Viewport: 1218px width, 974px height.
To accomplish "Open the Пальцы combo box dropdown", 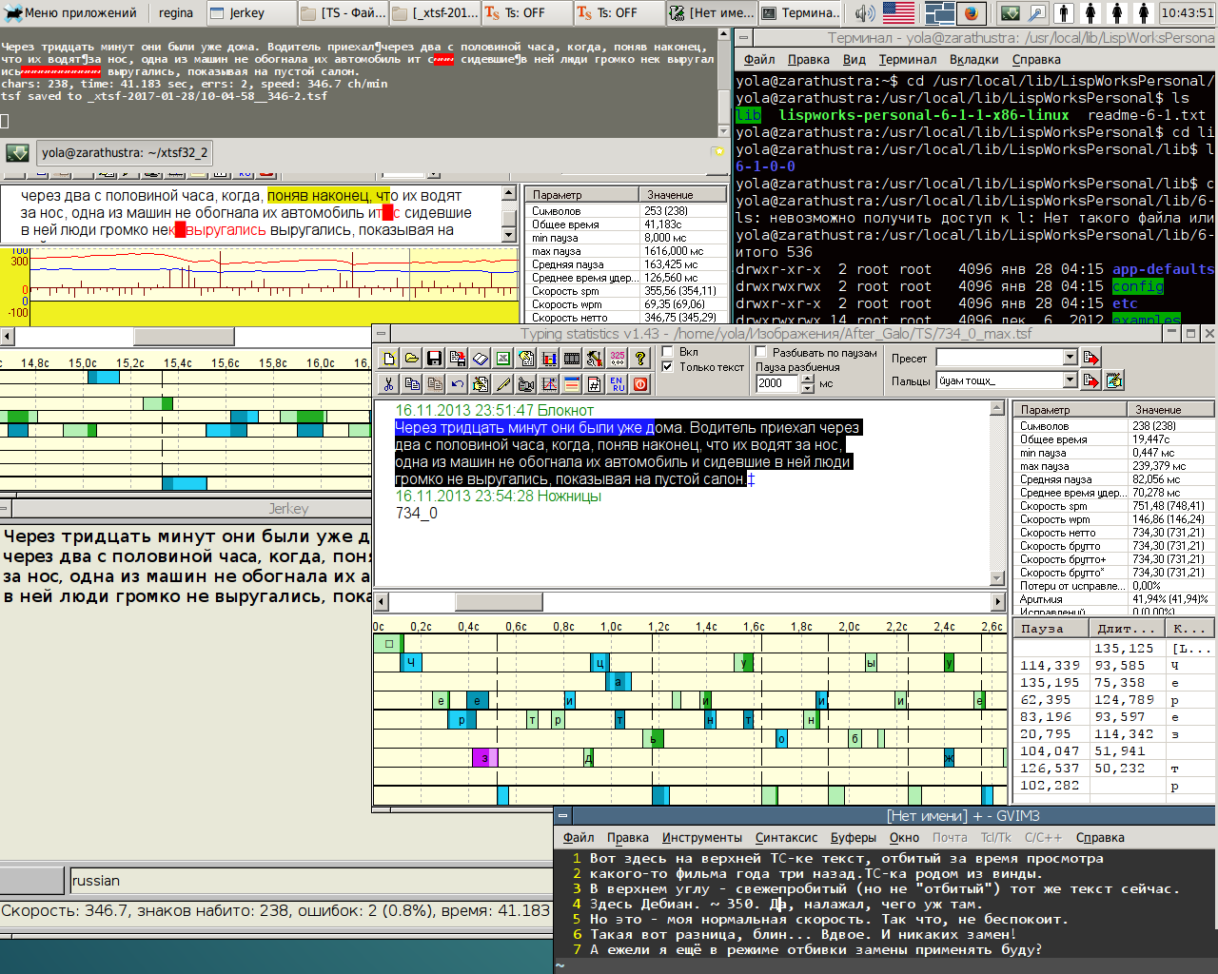I will click(1070, 380).
